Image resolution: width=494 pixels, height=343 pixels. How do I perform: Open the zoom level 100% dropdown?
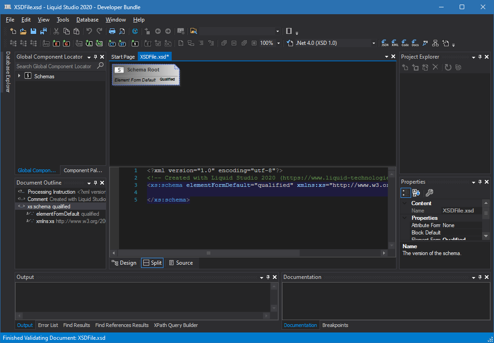coord(278,43)
